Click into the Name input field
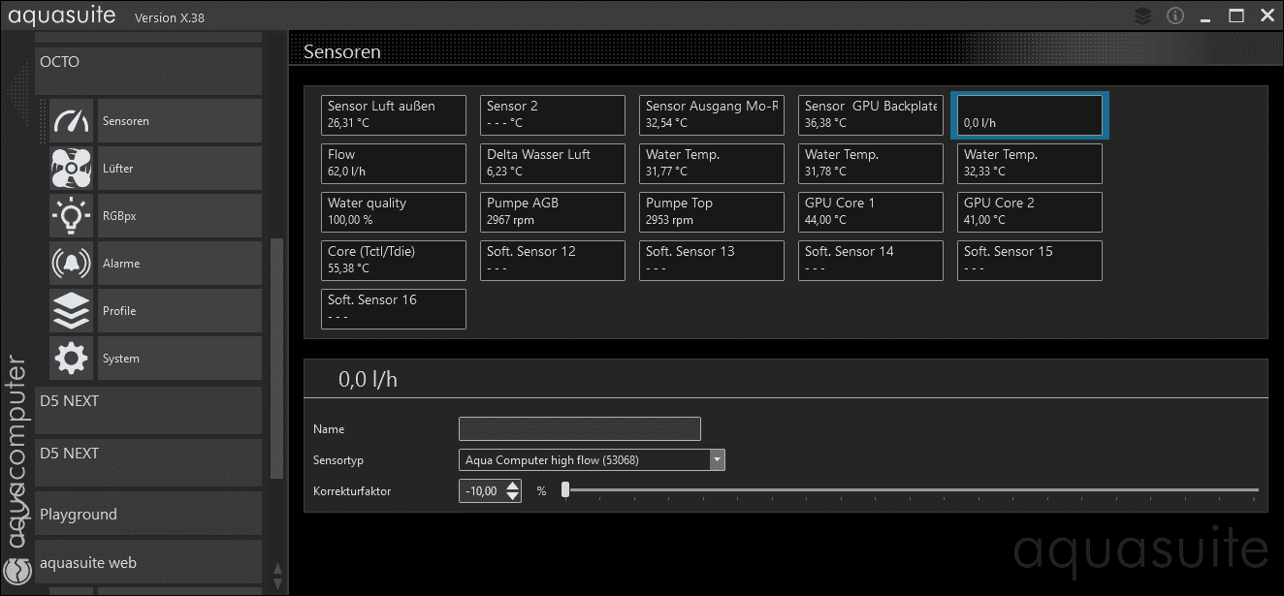1284x596 pixels. click(x=580, y=429)
